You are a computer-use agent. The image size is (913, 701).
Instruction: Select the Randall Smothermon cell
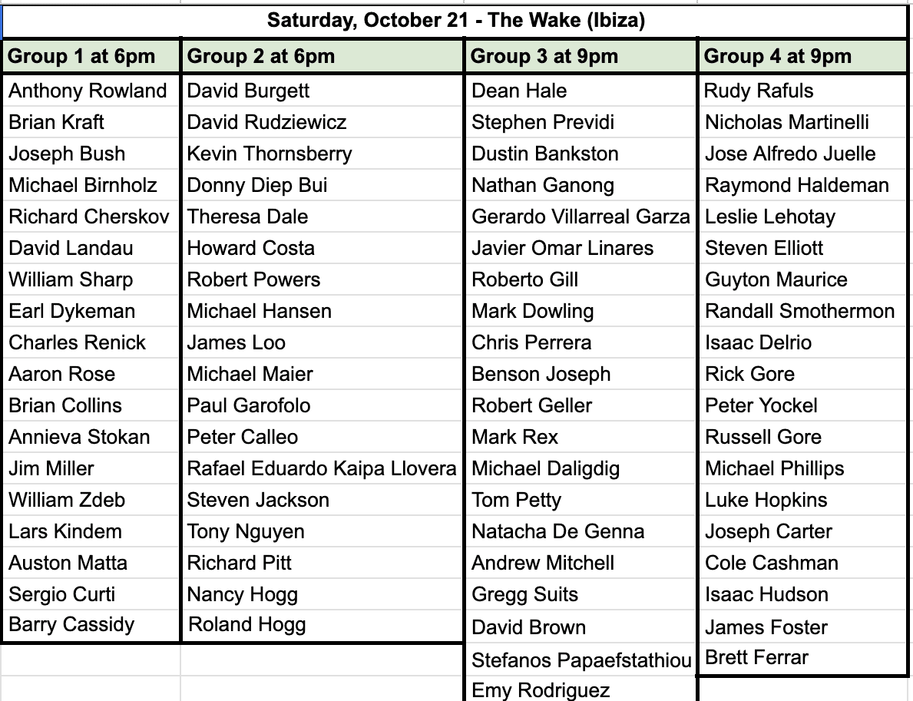click(802, 311)
